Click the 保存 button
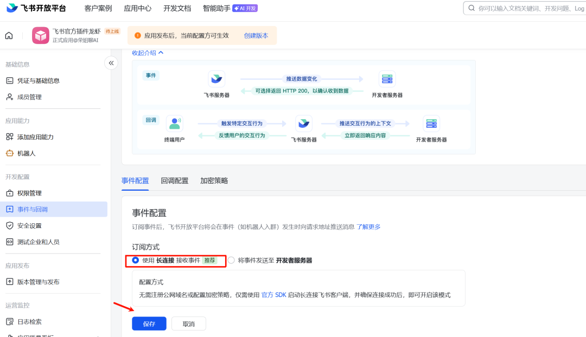 tap(149, 323)
